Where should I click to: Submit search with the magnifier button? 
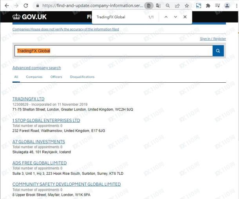coord(218,51)
